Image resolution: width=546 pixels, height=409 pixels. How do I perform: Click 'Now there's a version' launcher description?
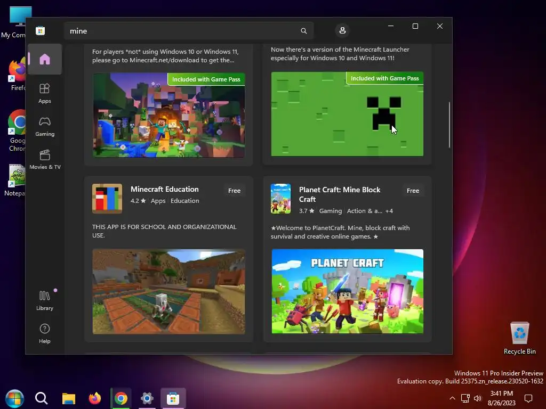click(340, 54)
